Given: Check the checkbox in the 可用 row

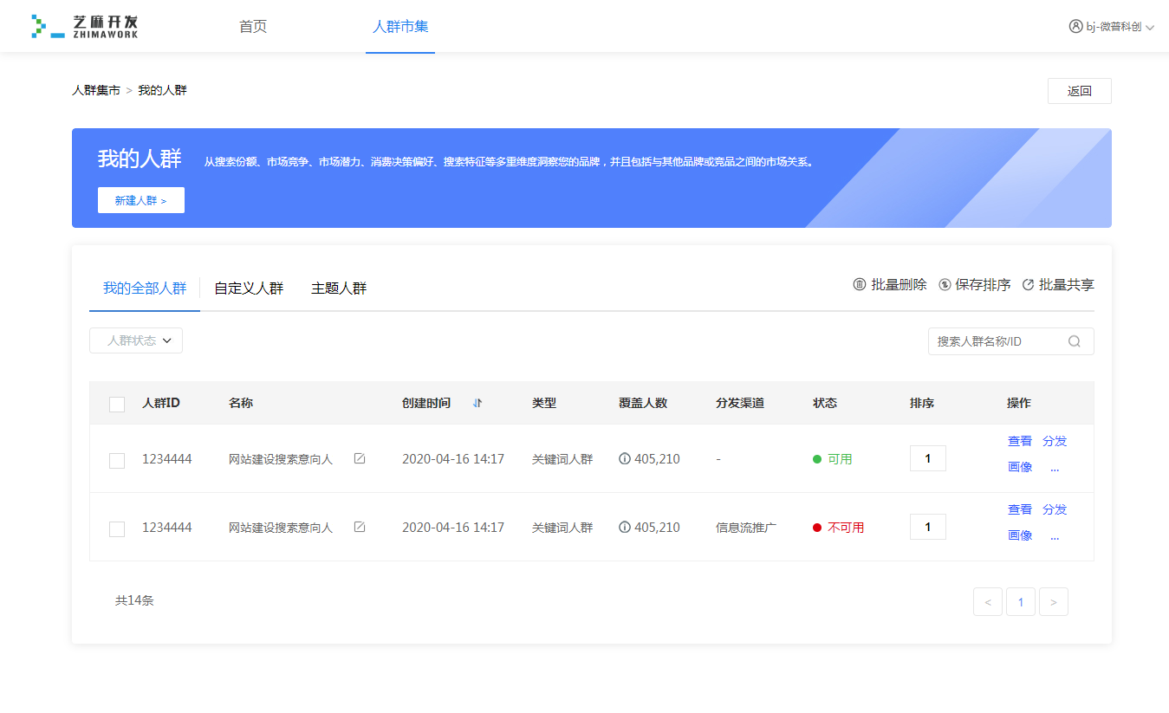Looking at the screenshot, I should point(117,460).
